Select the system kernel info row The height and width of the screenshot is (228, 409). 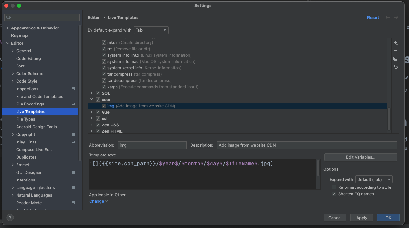tap(237, 68)
